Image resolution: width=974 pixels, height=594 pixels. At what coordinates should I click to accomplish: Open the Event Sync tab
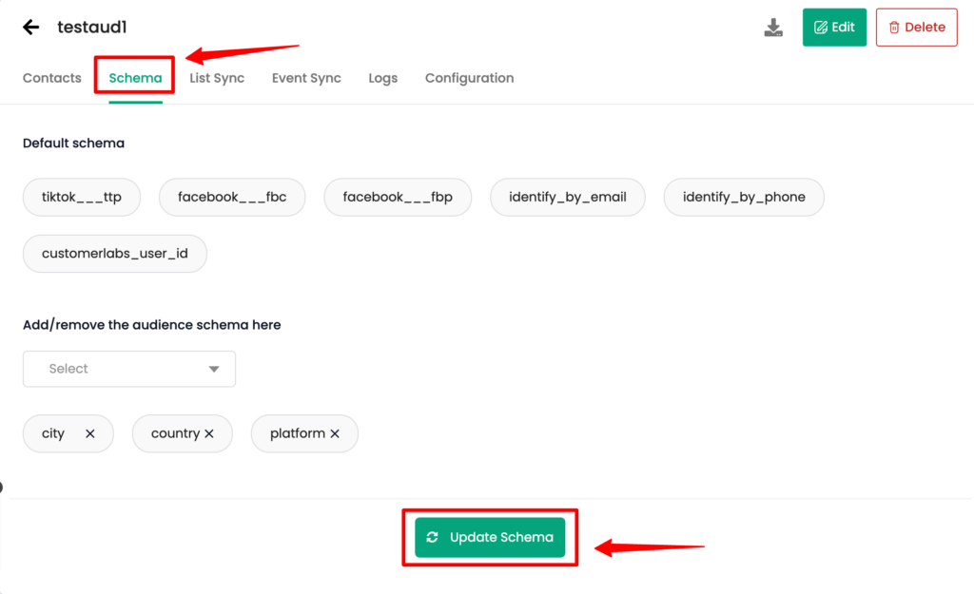306,78
